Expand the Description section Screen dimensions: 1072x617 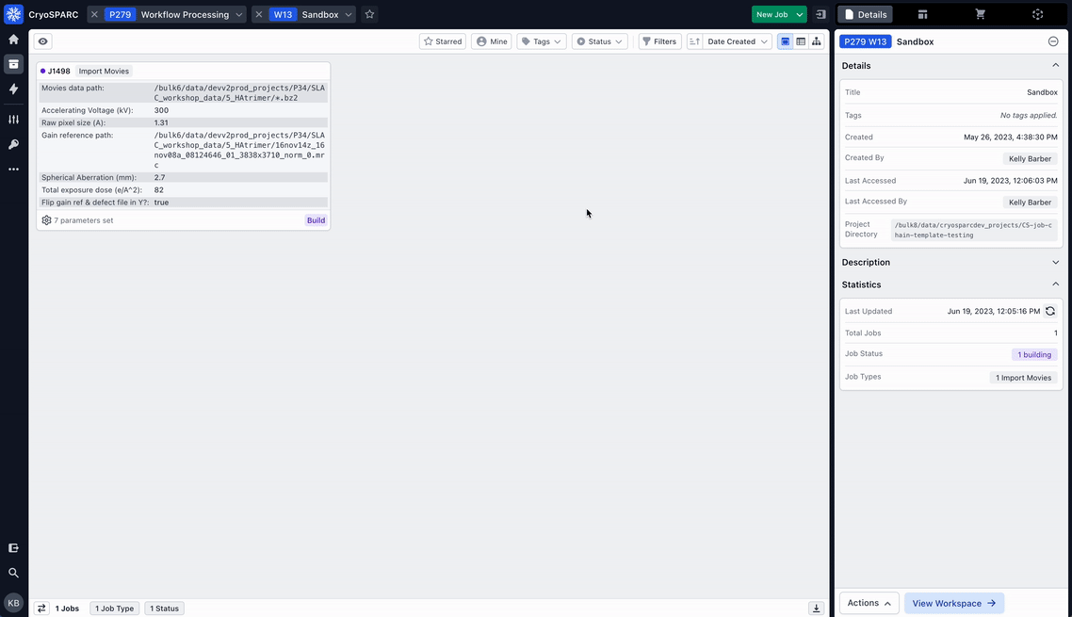[950, 262]
